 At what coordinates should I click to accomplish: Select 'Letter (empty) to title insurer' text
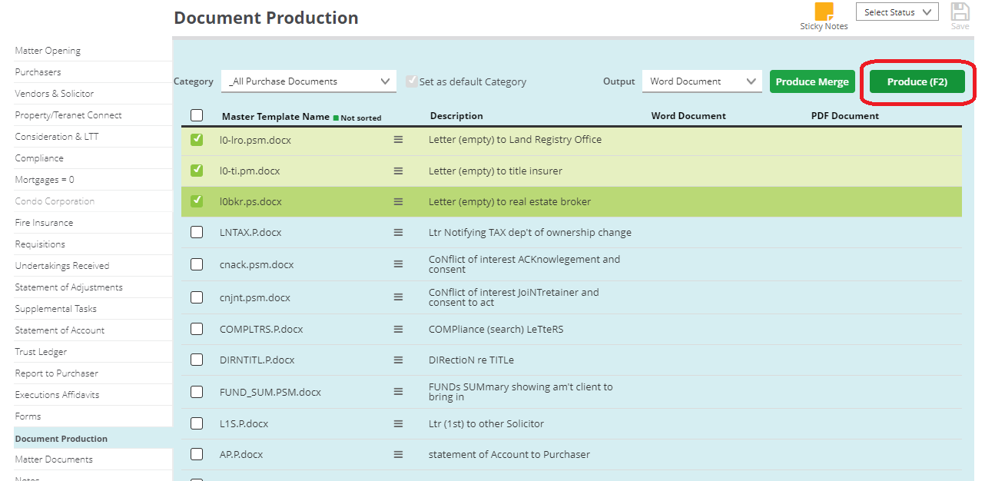[496, 171]
